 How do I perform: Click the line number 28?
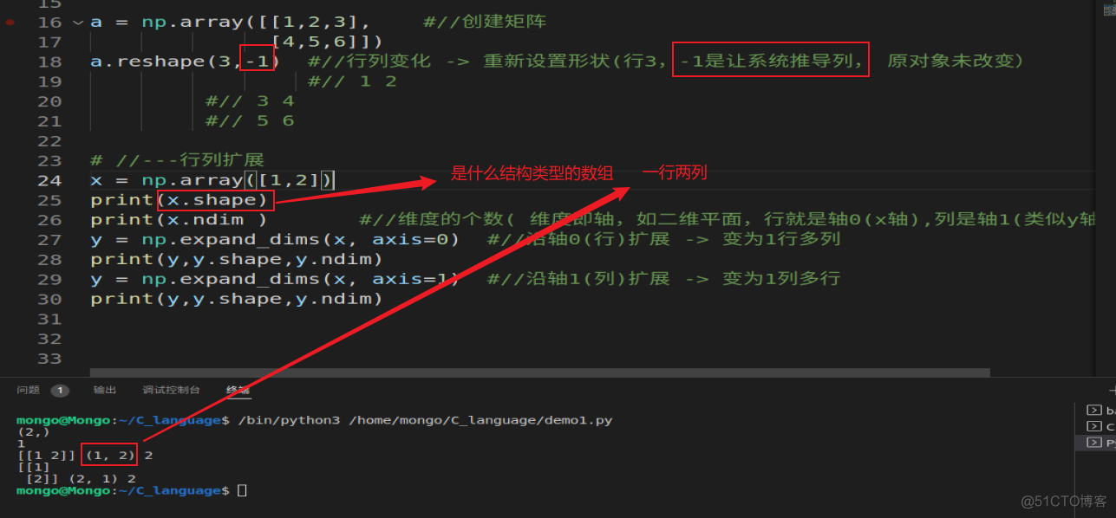click(50, 259)
